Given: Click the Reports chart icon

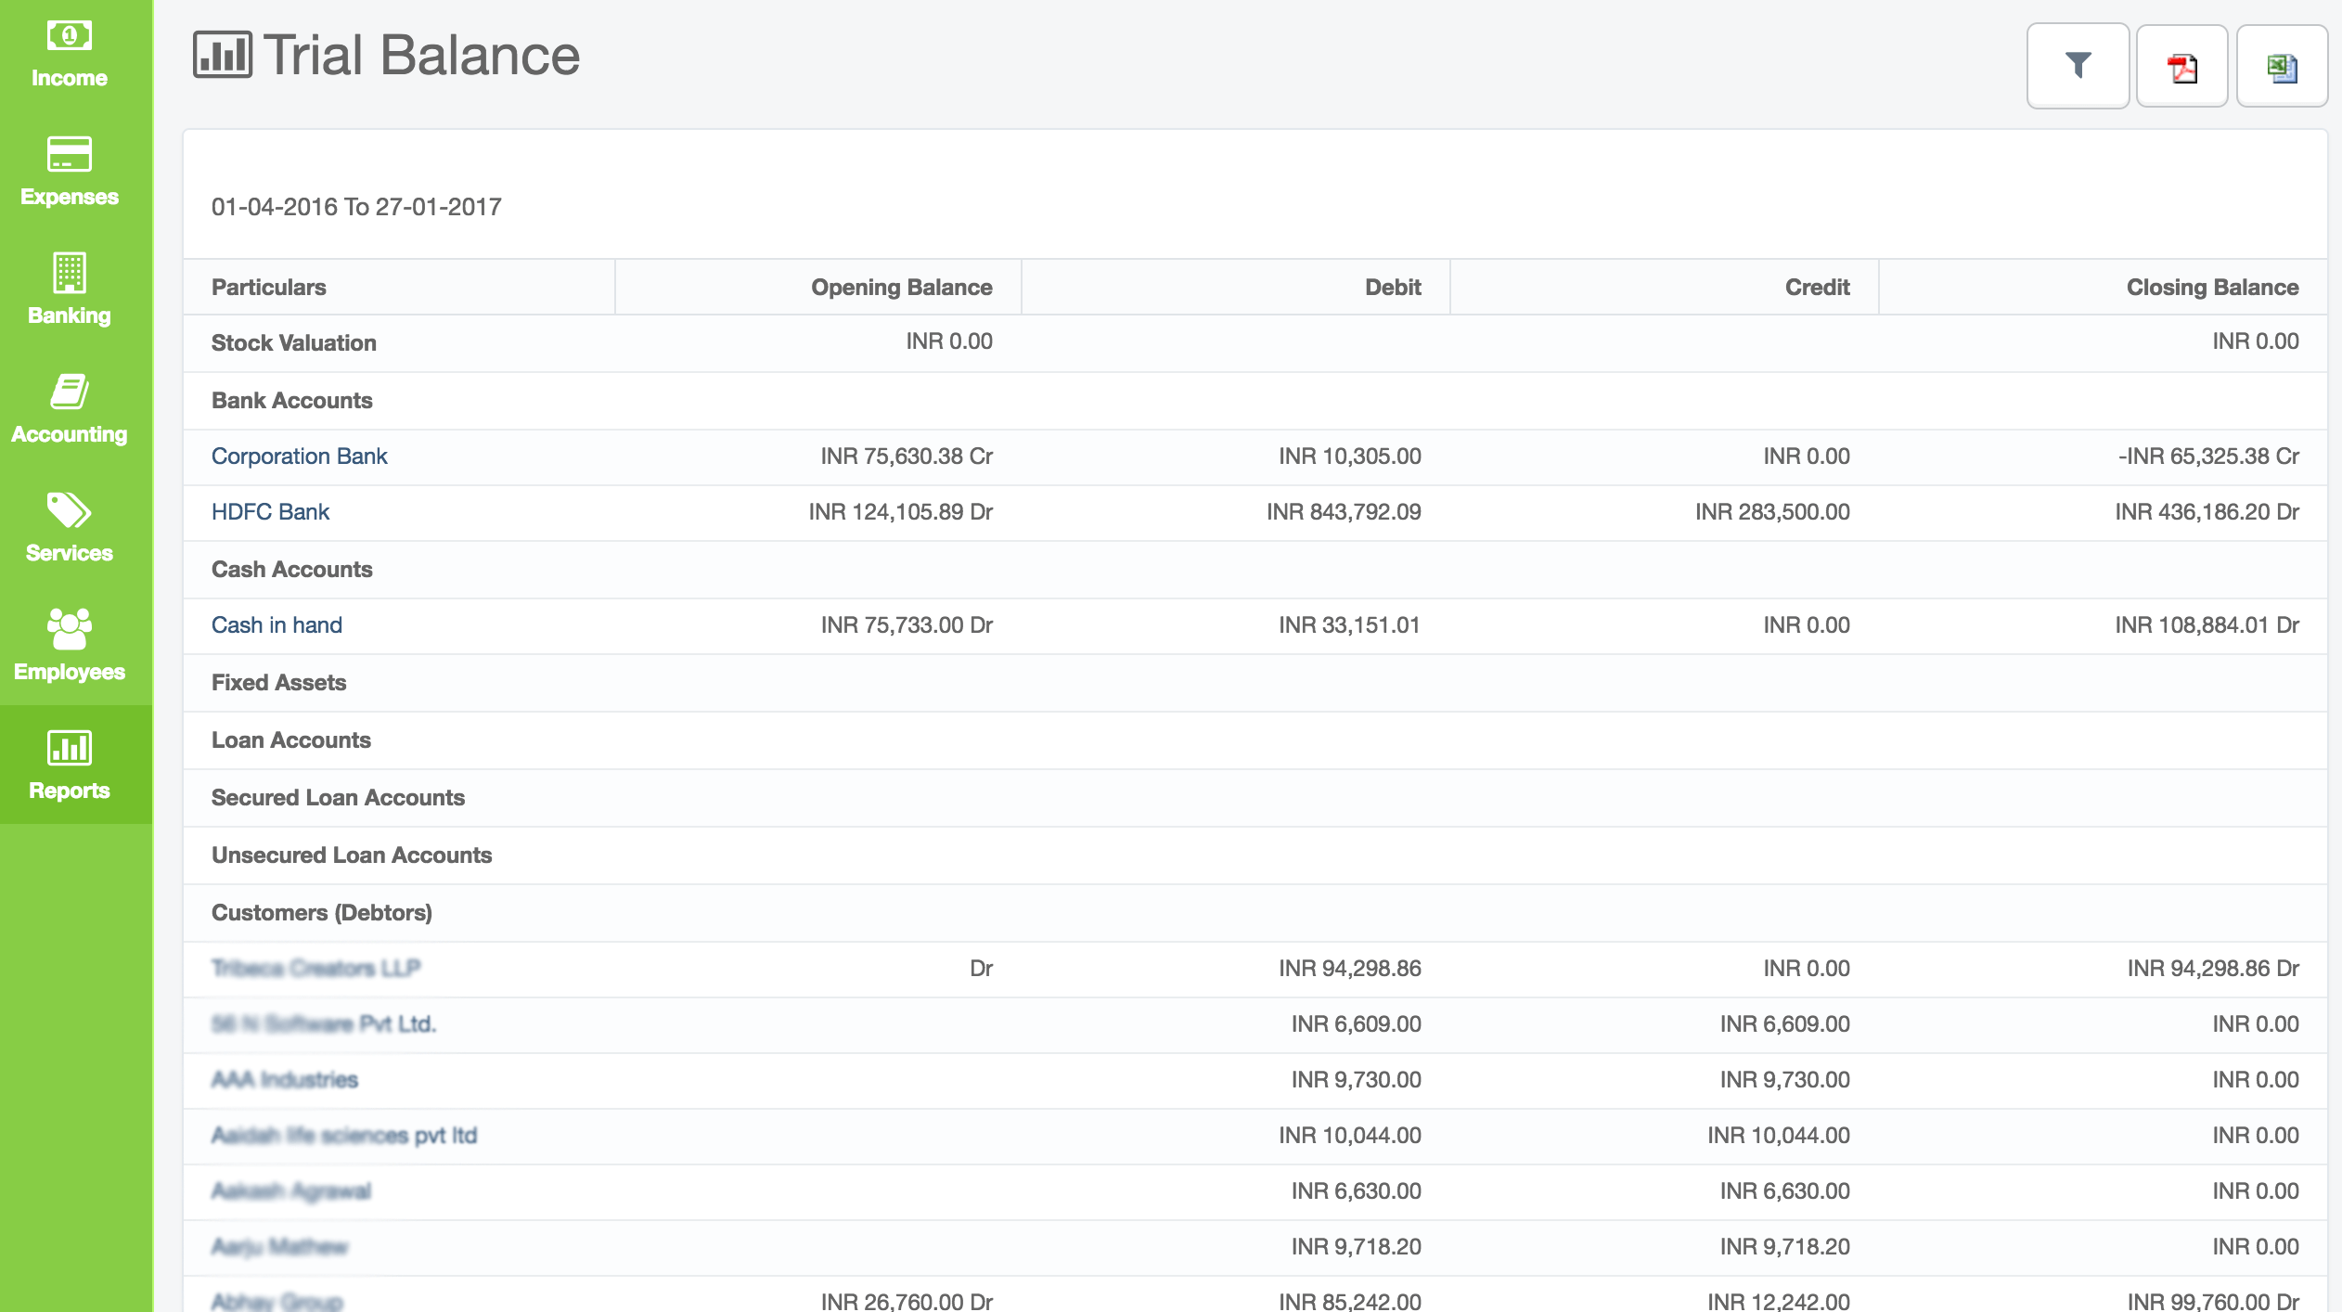Looking at the screenshot, I should 69,748.
